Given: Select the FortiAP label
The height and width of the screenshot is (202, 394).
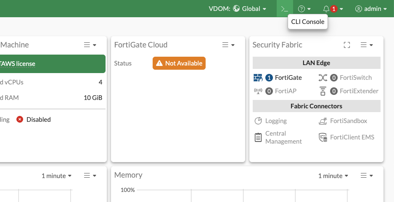Looking at the screenshot, I should [286, 91].
